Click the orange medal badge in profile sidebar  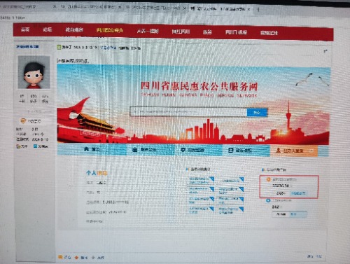(x=23, y=120)
